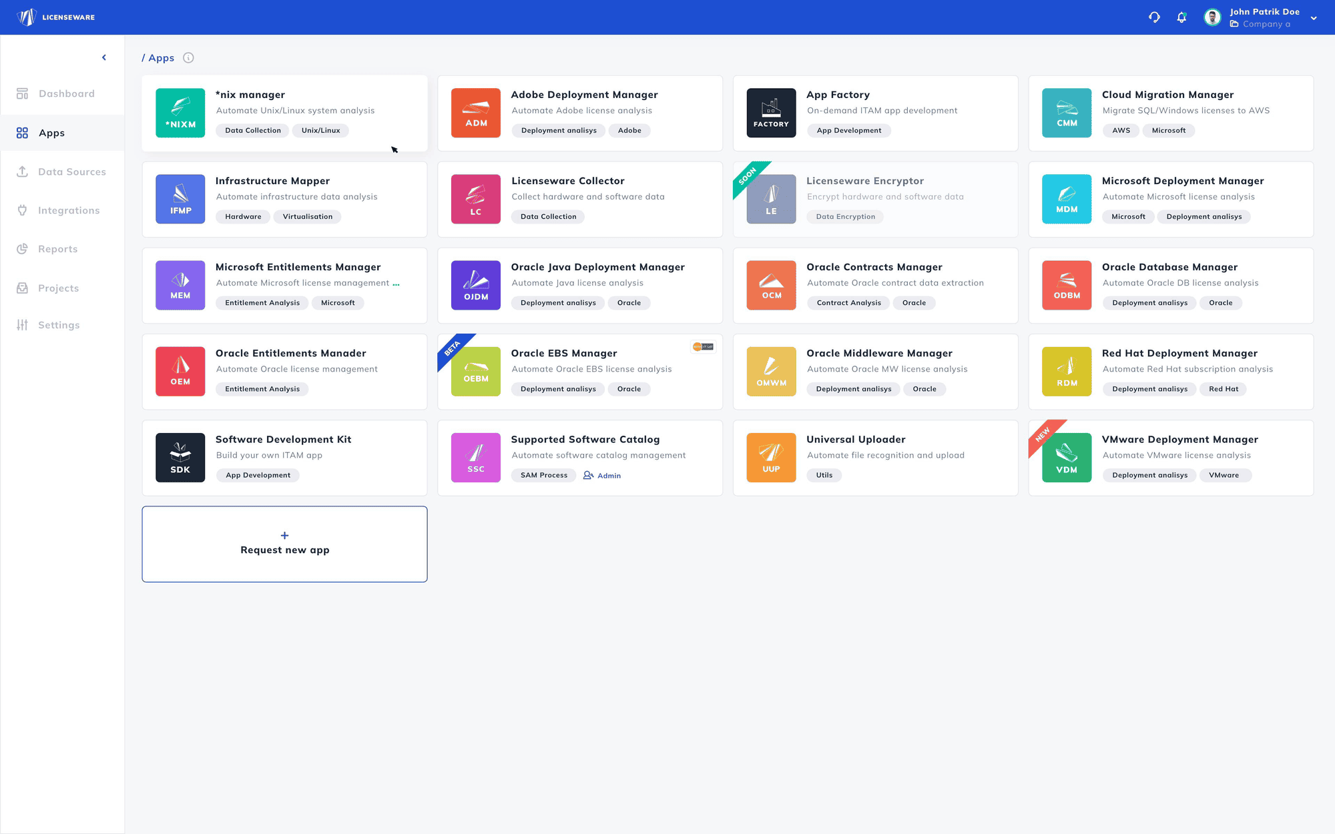Click the Apps info icon
Screen dimensions: 1335x834
188,58
